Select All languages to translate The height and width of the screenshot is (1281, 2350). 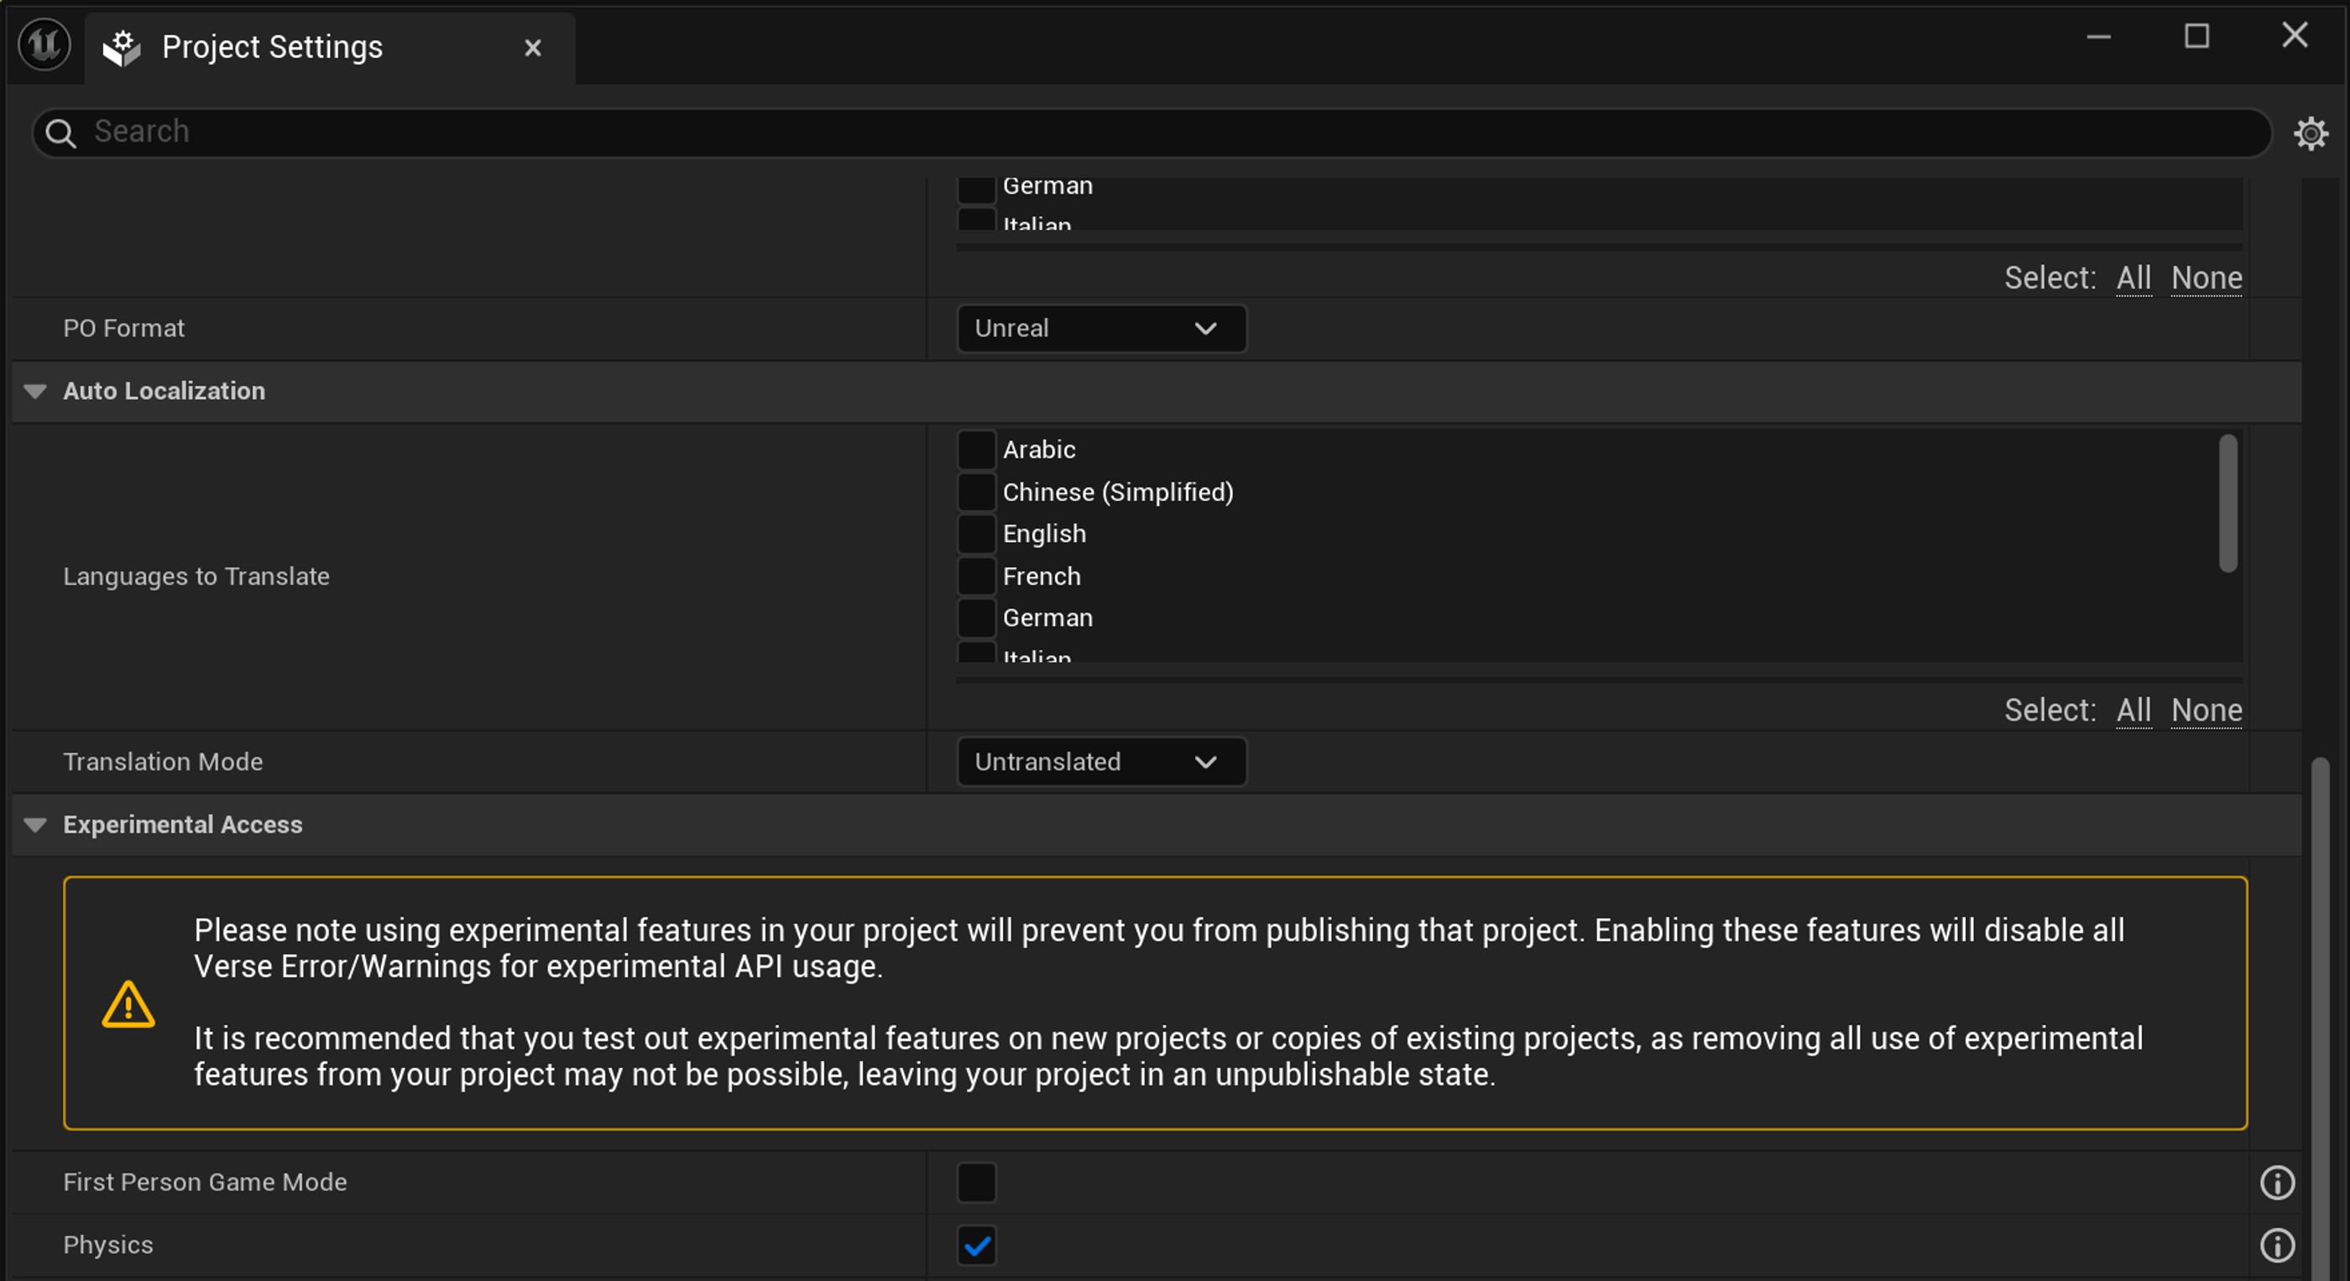(2133, 711)
